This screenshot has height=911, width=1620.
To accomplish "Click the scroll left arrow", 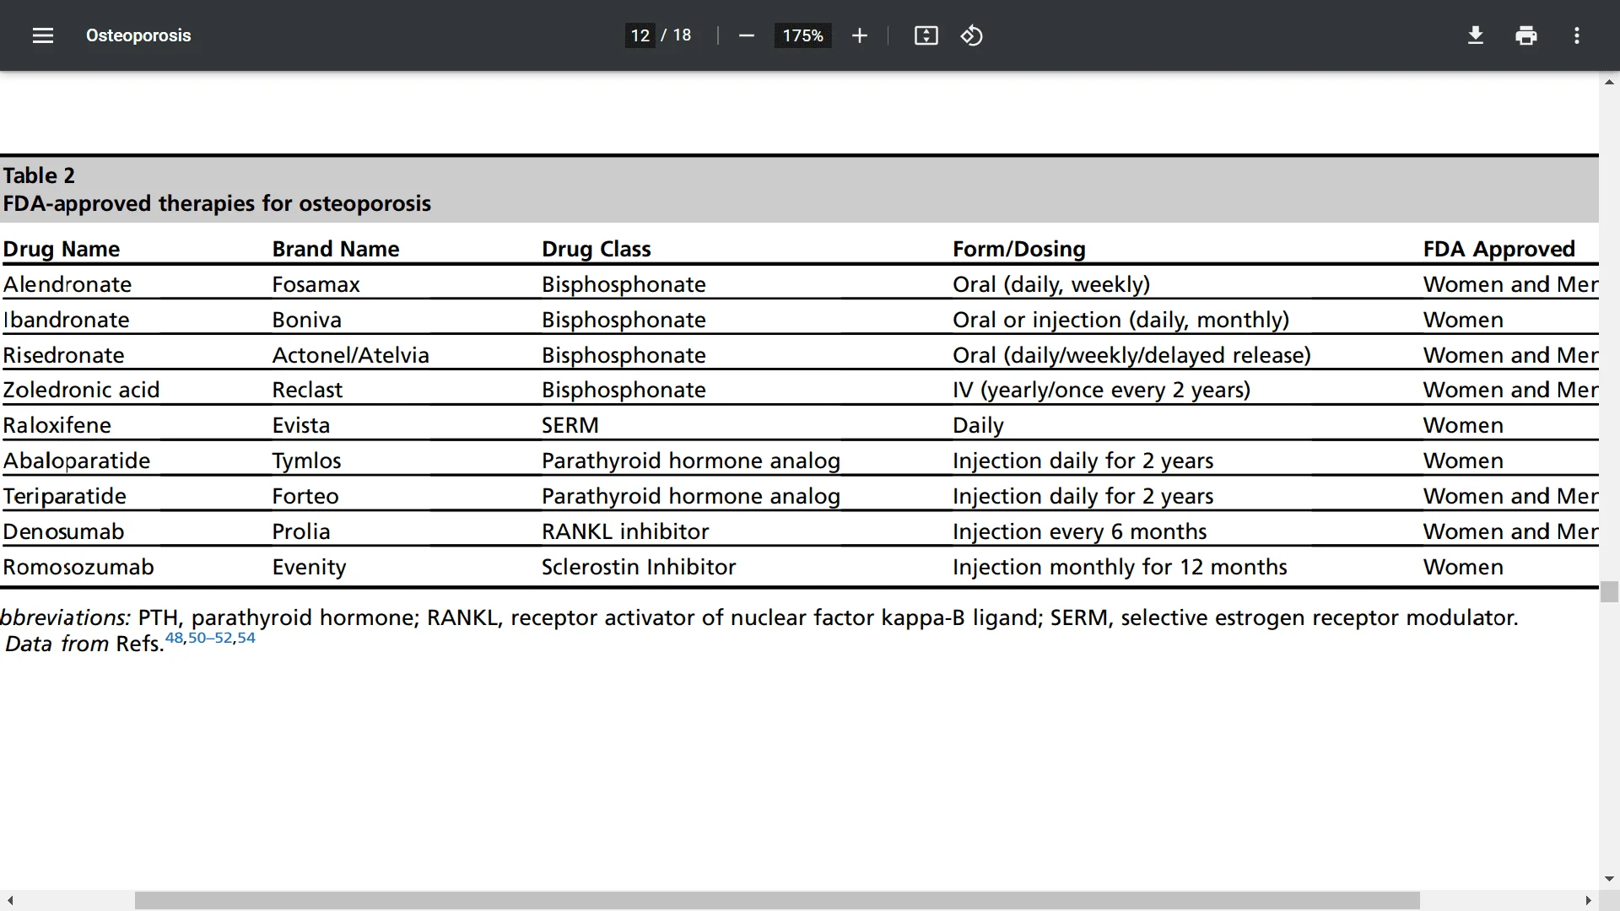I will point(9,901).
